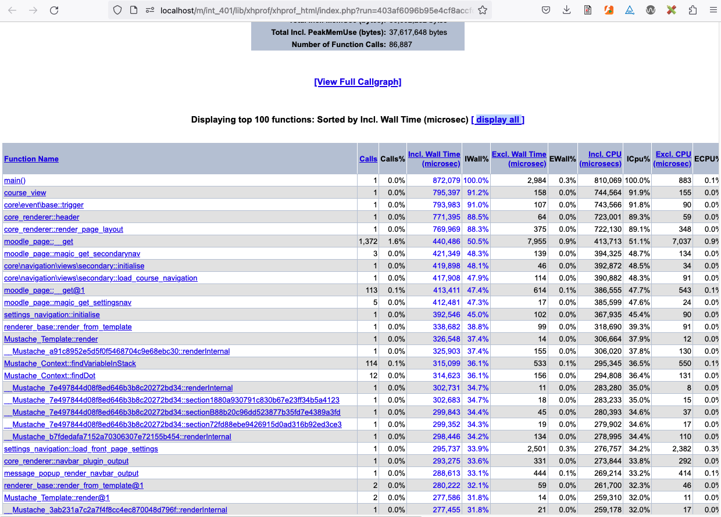Open the moodle_page::__get function link
The width and height of the screenshot is (721, 517).
pos(38,242)
